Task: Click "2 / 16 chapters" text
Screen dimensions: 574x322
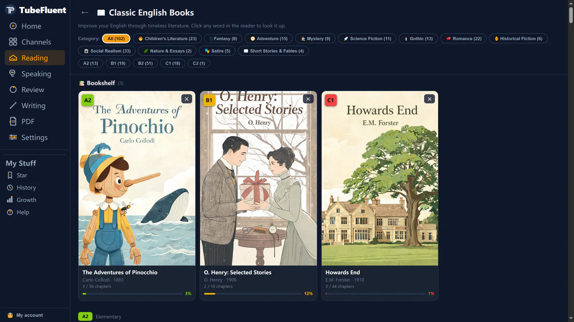Action: click(218, 286)
